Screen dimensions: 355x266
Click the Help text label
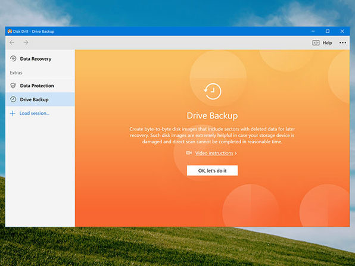coord(327,43)
